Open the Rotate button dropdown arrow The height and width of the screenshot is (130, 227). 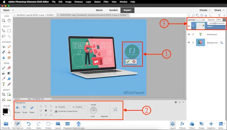pos(52,124)
